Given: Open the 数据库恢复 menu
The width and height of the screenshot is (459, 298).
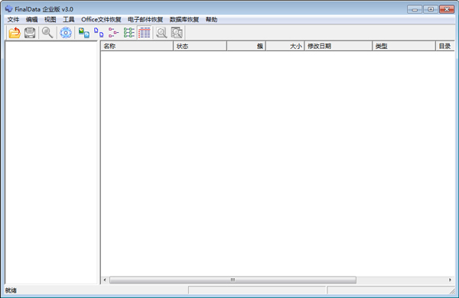Looking at the screenshot, I should tap(184, 20).
